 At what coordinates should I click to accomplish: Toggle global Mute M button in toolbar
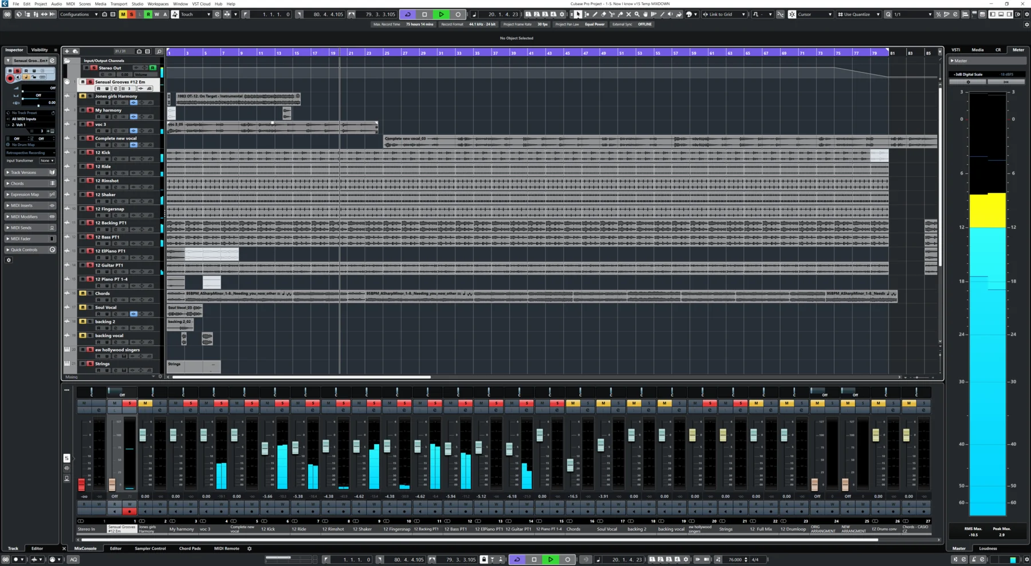coord(123,14)
